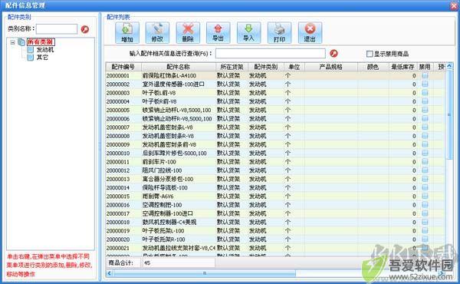Click search icon next to 类别名称 field
Viewport: 460px width, 284px height.
tap(85, 29)
